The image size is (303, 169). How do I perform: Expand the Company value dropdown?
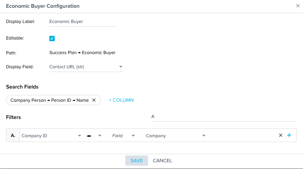(204, 136)
